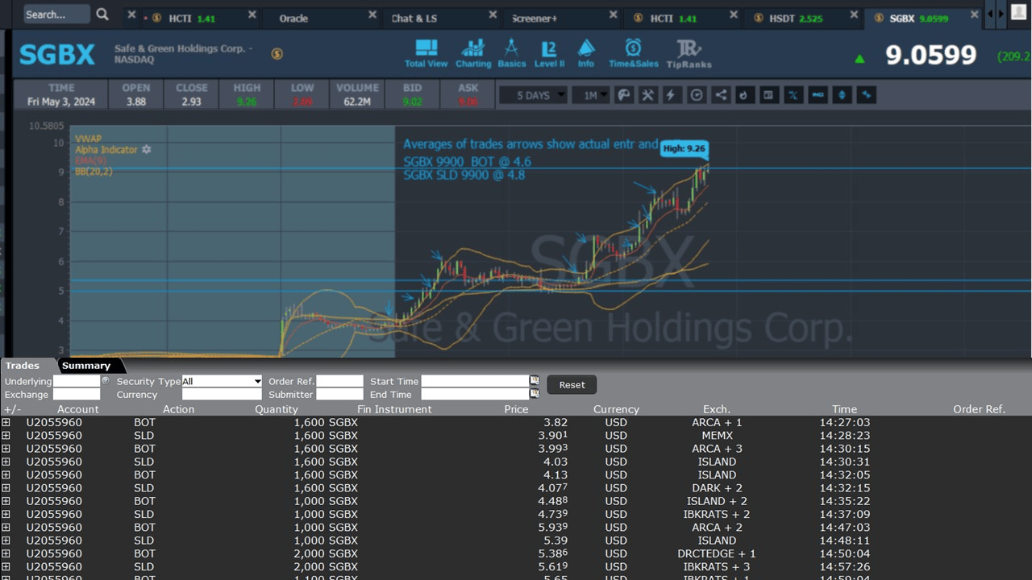Screen dimensions: 1032x580
Task: Open Time&Sales window
Action: pos(634,53)
